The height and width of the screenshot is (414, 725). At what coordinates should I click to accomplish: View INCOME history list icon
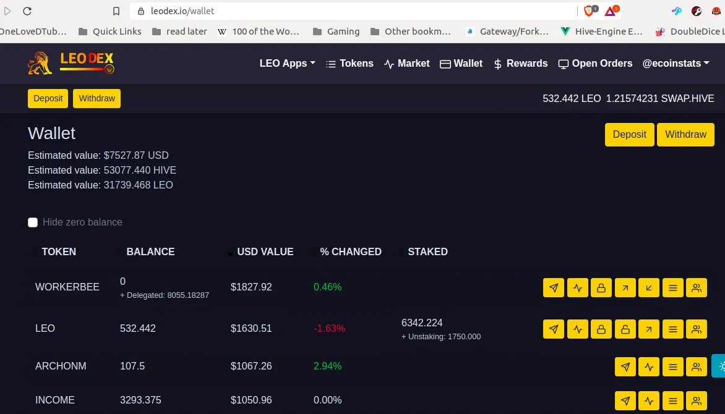click(673, 401)
